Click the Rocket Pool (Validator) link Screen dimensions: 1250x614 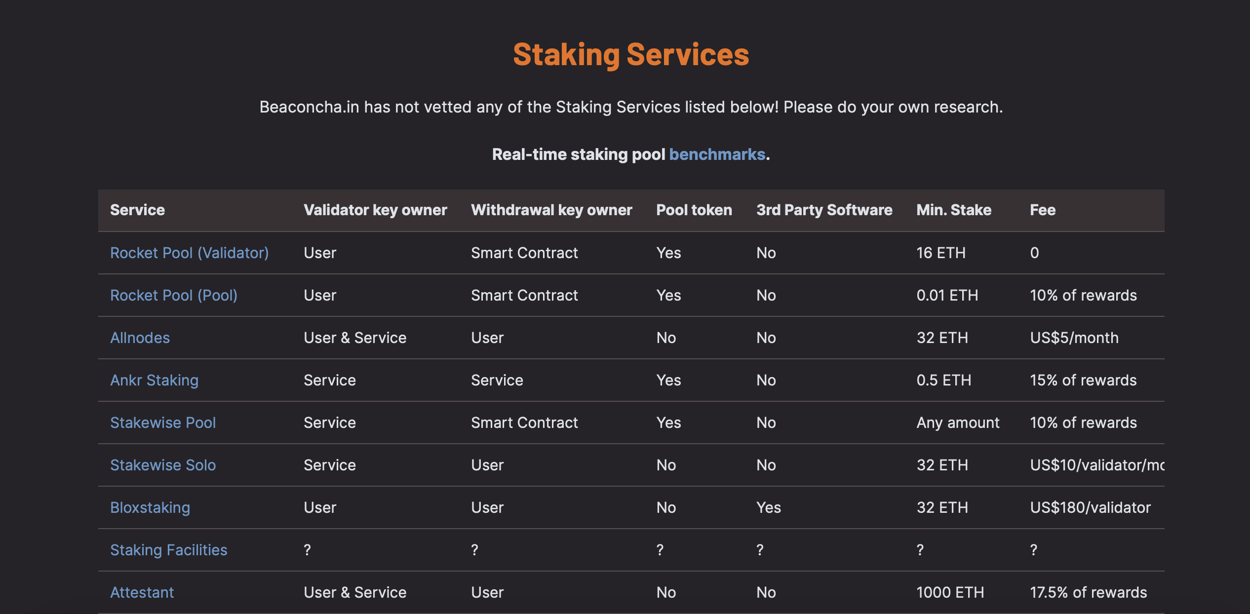coord(190,252)
